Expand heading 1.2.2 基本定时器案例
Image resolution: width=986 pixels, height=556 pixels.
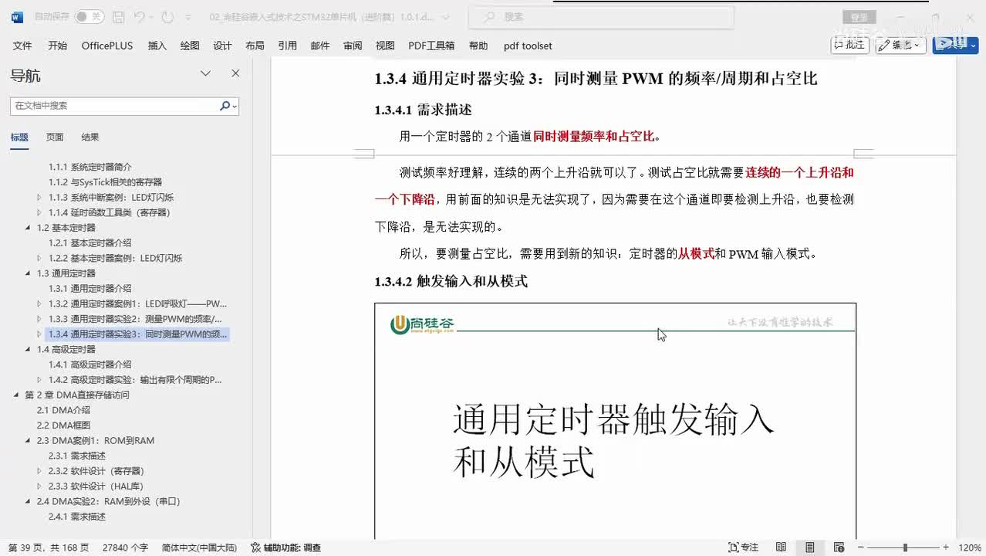pos(39,258)
